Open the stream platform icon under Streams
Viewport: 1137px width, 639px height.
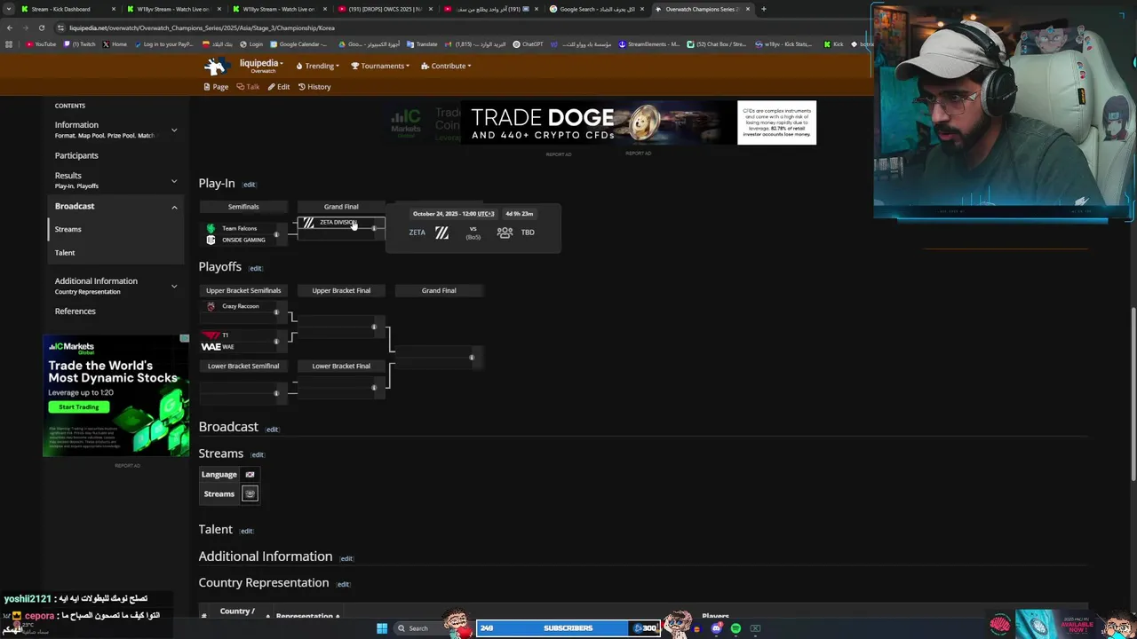[250, 493]
